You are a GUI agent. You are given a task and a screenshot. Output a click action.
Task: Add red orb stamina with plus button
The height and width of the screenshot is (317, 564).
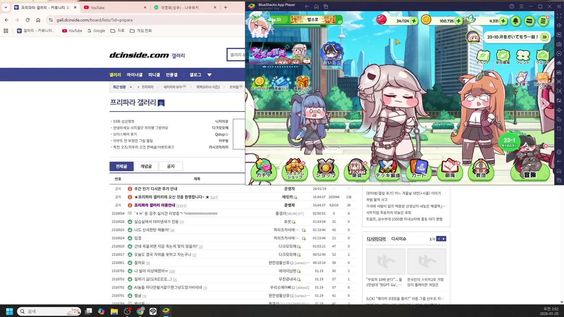pos(413,21)
